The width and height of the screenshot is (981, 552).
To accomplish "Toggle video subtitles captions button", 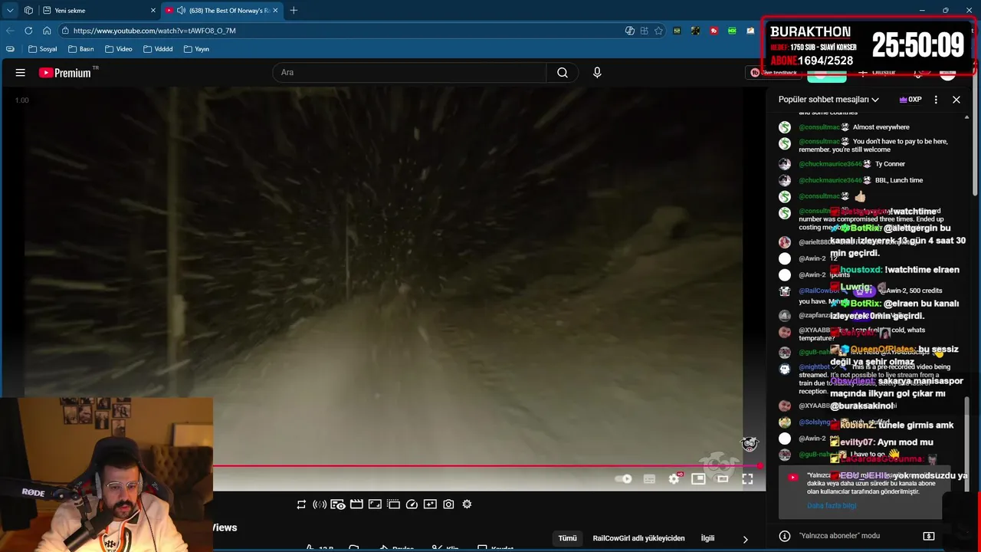I will pyautogui.click(x=649, y=479).
